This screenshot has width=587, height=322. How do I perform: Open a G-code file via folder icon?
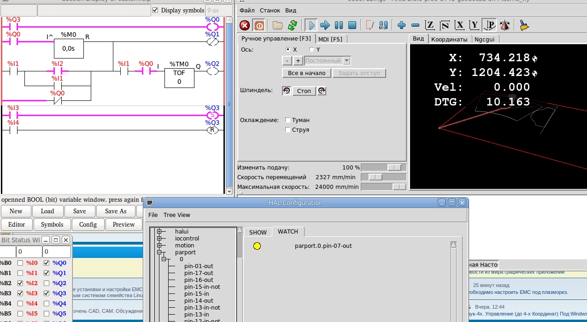(x=277, y=25)
